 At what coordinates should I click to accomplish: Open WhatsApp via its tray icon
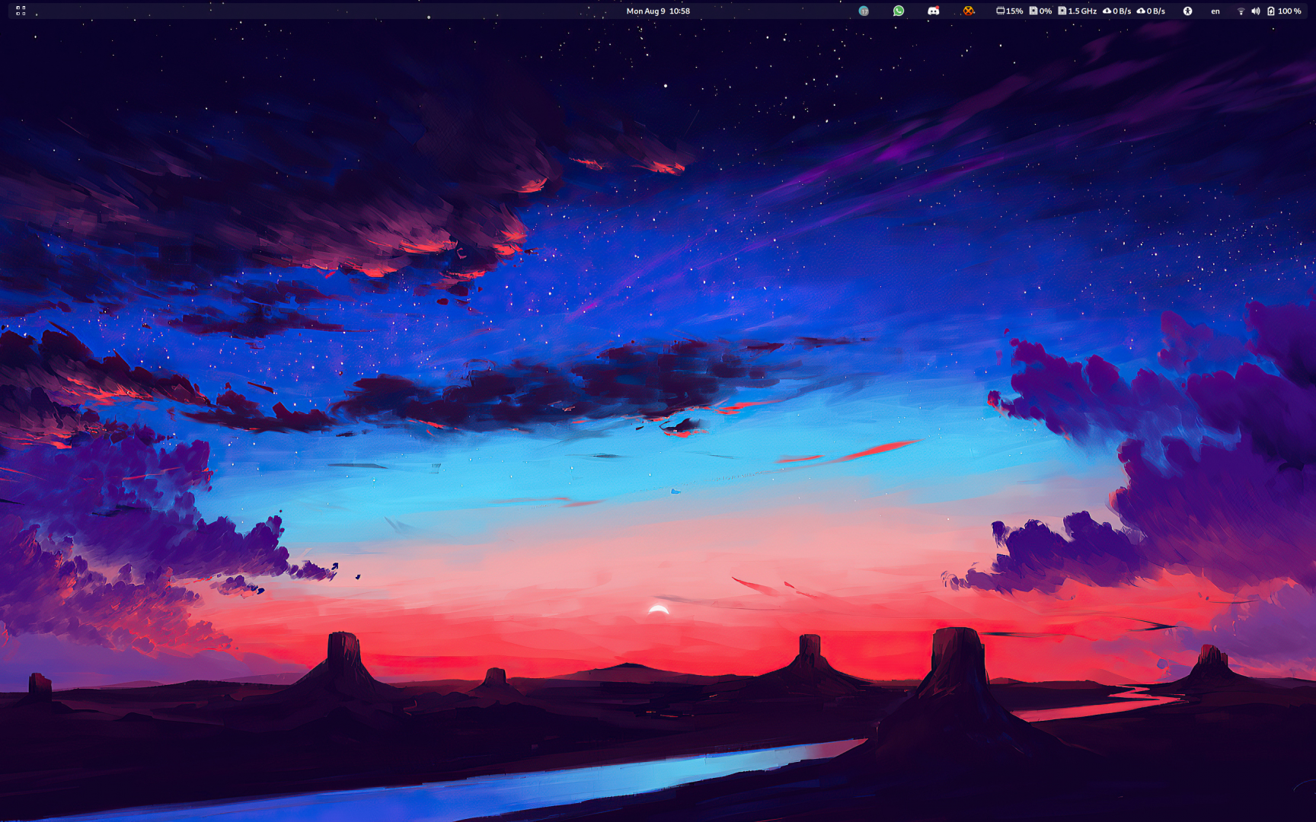click(899, 11)
